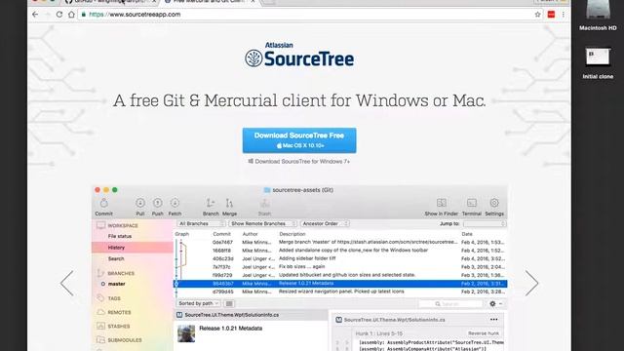Show previous screenshot with left carousel arrow
The width and height of the screenshot is (624, 351).
pyautogui.click(x=67, y=283)
